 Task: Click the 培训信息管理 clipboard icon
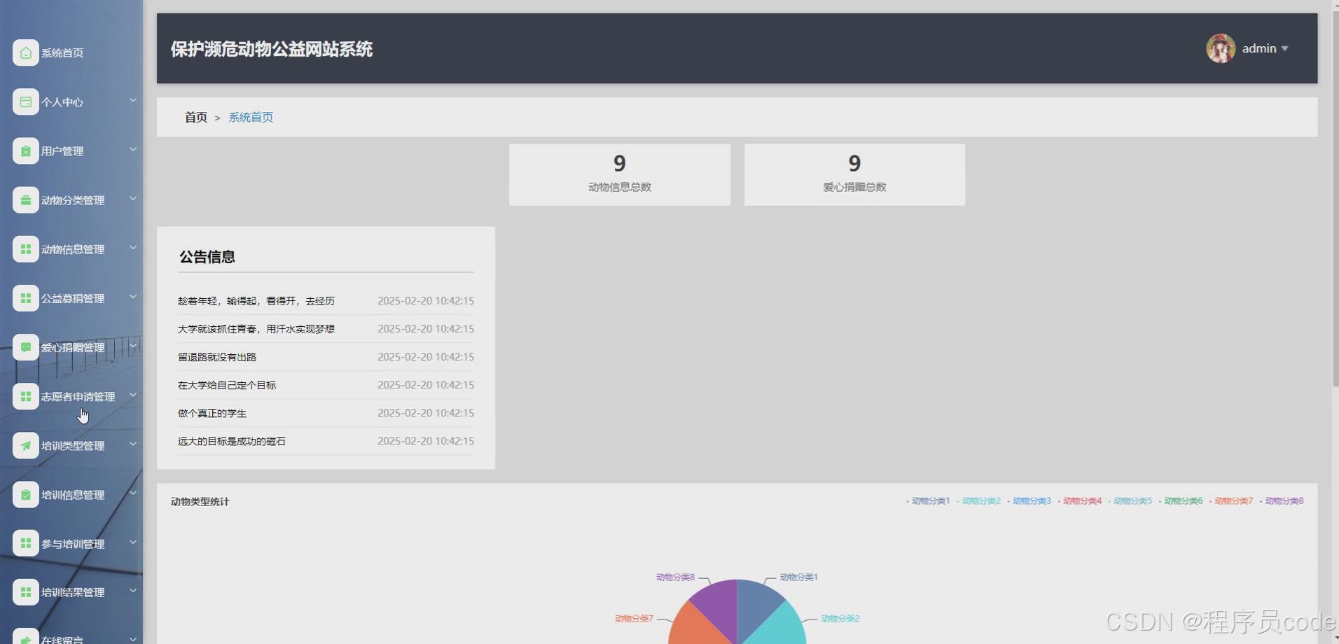click(x=26, y=494)
